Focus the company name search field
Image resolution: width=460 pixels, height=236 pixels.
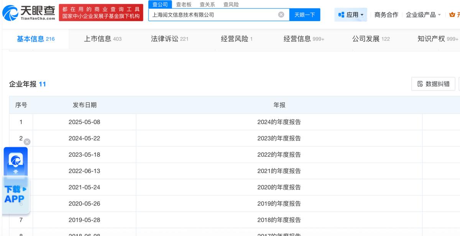point(213,15)
